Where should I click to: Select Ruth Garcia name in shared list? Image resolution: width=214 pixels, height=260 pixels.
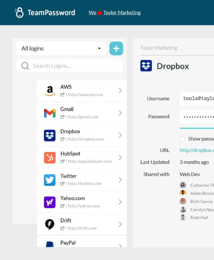[201, 201]
